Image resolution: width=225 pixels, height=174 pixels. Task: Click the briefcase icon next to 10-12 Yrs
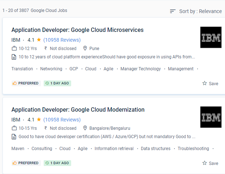pyautogui.click(x=14, y=48)
